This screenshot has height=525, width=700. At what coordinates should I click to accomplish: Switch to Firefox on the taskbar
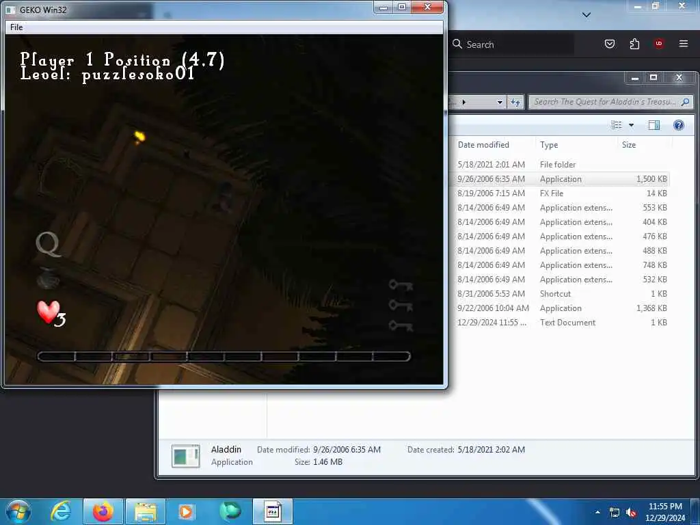(x=103, y=511)
